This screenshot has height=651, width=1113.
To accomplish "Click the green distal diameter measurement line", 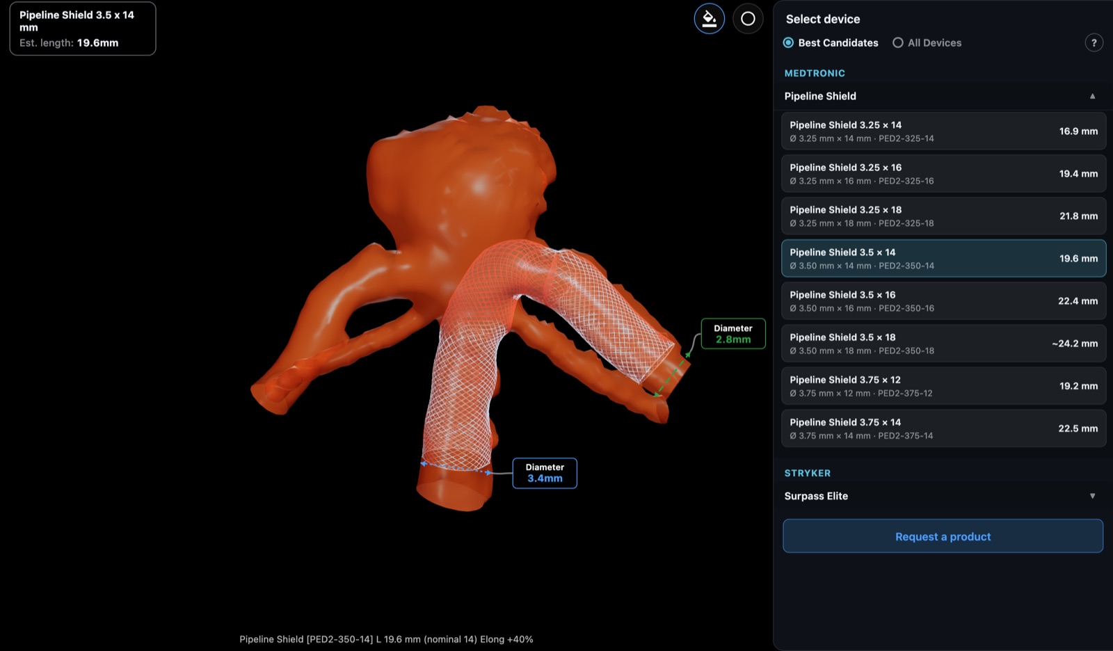I will point(673,374).
